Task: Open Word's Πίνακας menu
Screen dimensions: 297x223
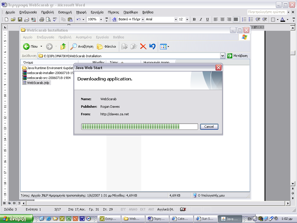Action: click(x=113, y=12)
